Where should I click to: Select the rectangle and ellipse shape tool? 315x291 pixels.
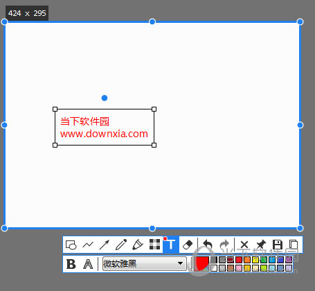pos(71,245)
